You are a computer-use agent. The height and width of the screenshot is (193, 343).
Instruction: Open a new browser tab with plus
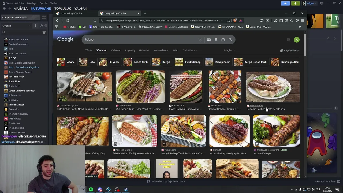coord(145,13)
